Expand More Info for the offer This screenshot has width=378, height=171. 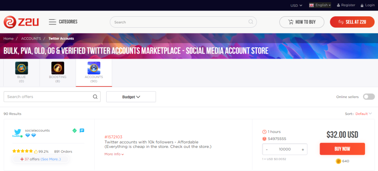click(114, 154)
